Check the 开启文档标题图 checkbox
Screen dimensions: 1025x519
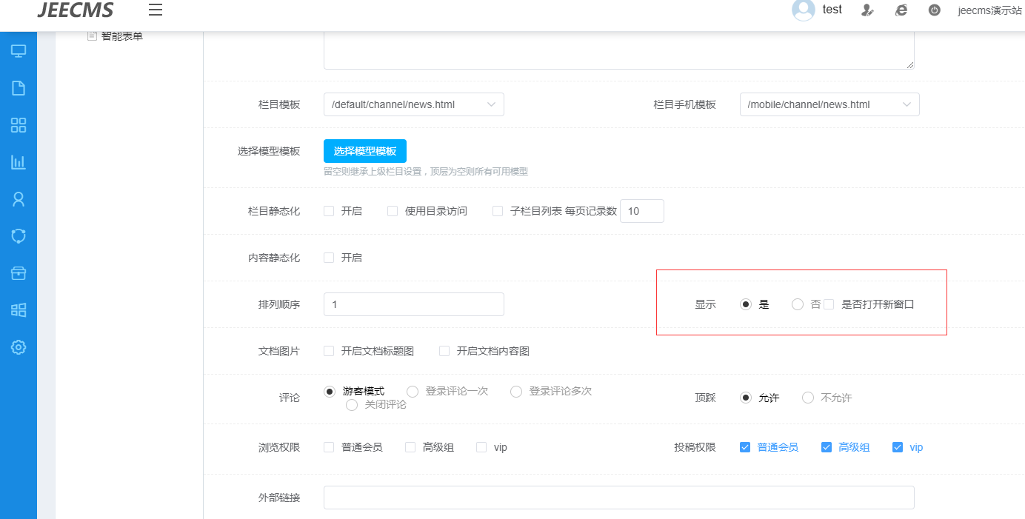tap(329, 351)
